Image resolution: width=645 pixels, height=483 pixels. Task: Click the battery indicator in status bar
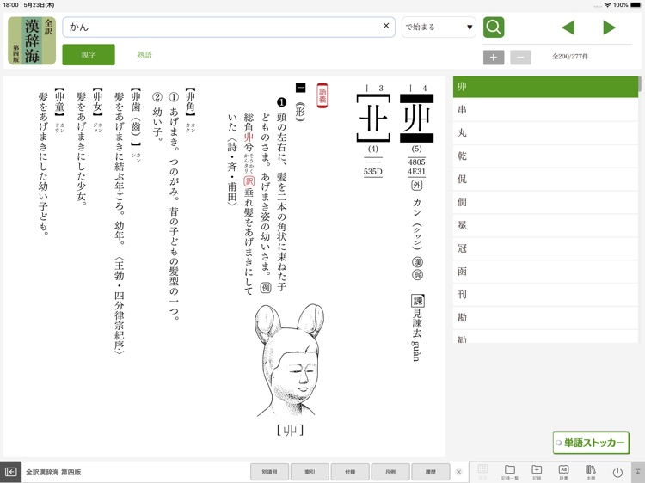pos(636,5)
